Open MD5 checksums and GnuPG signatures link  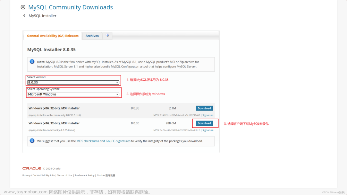103,141
